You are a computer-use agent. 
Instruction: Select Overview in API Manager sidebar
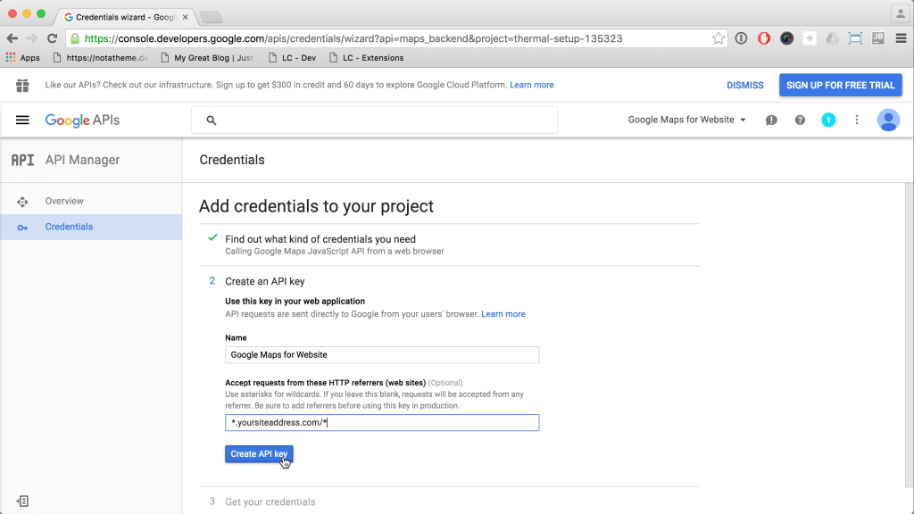coord(64,201)
